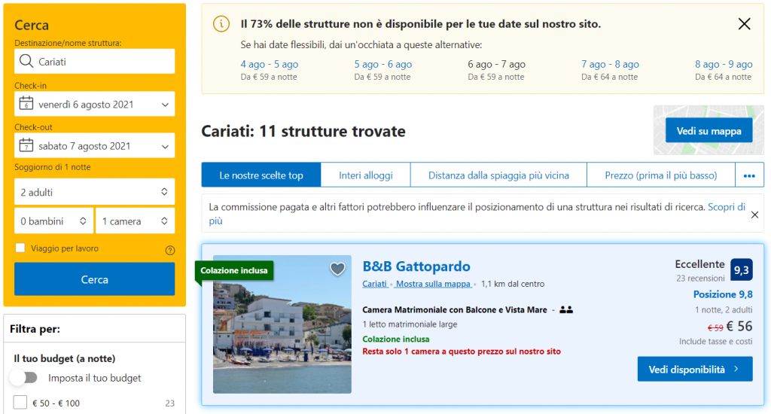The width and height of the screenshot is (771, 414).
Task: Tick the € 50 - € 100 budget filter
Action: [x=20, y=403]
